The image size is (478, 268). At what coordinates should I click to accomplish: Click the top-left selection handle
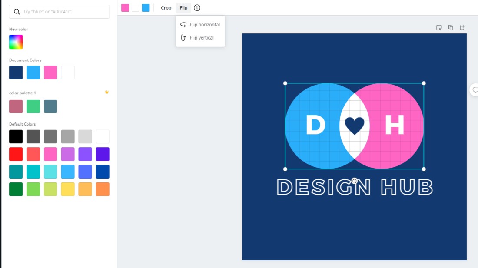pos(285,83)
